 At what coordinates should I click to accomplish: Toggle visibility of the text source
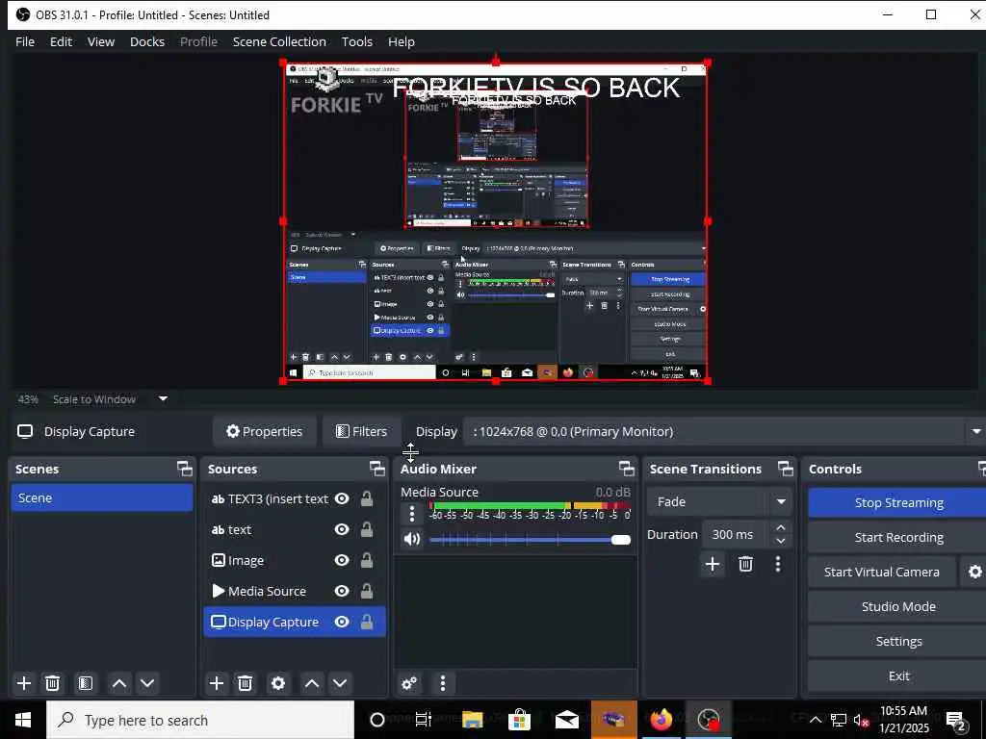pos(342,529)
